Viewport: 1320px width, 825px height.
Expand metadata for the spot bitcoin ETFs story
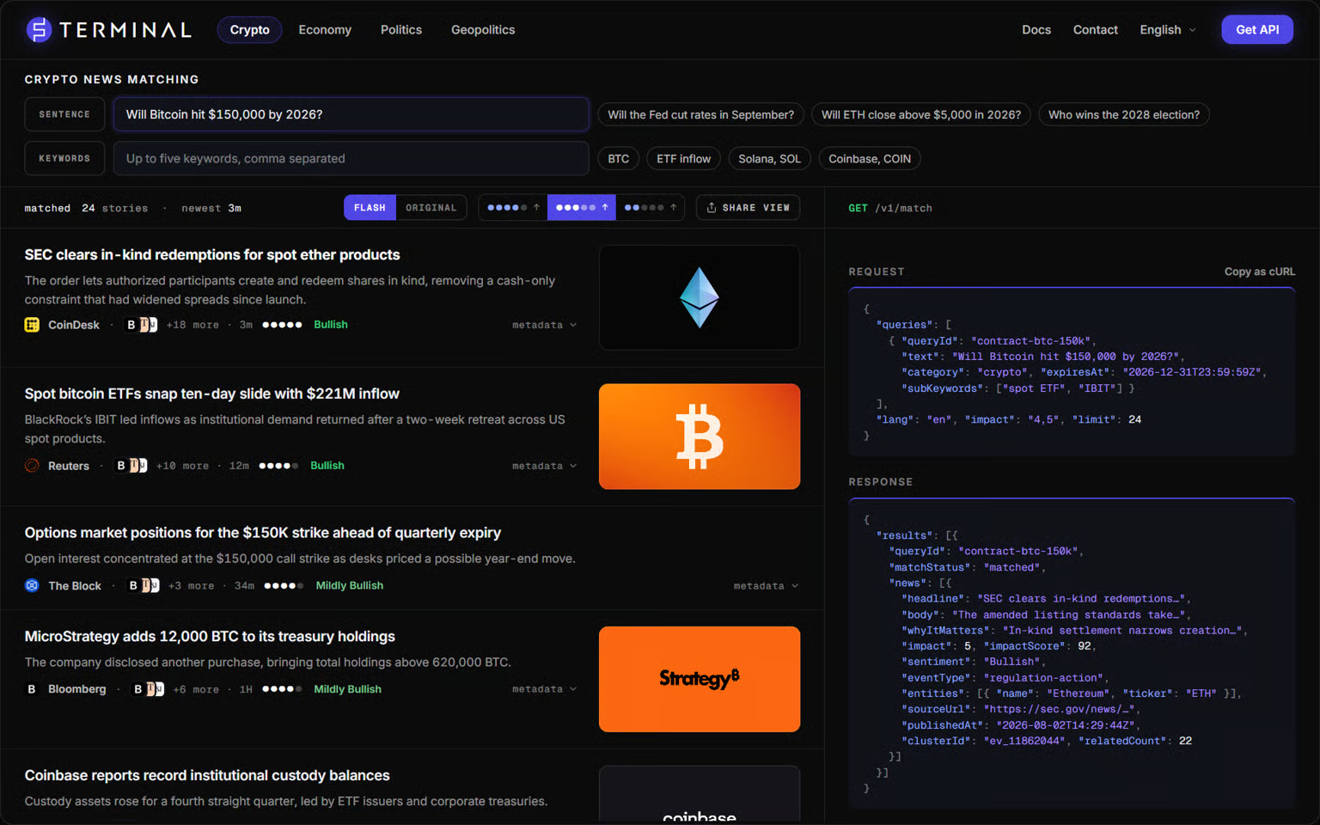point(545,466)
